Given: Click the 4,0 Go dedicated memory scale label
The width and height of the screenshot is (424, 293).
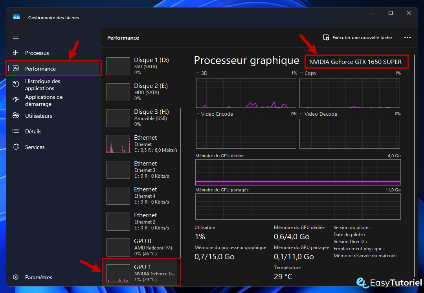Looking at the screenshot, I should click(x=394, y=156).
